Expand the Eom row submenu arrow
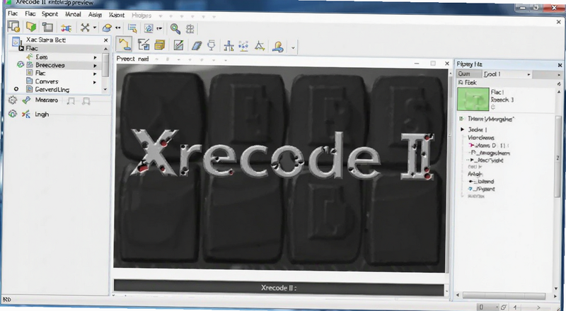 click(x=96, y=57)
